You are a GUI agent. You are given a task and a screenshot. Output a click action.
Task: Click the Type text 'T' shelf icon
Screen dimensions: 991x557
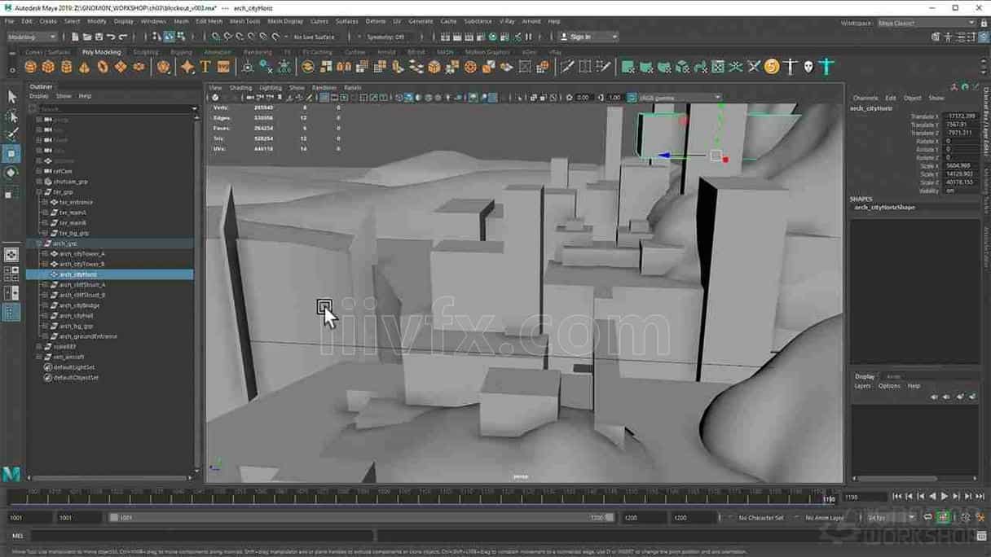click(205, 67)
